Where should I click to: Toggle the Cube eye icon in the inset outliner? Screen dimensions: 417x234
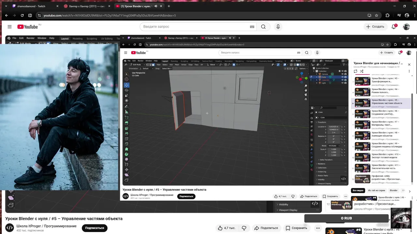click(342, 77)
